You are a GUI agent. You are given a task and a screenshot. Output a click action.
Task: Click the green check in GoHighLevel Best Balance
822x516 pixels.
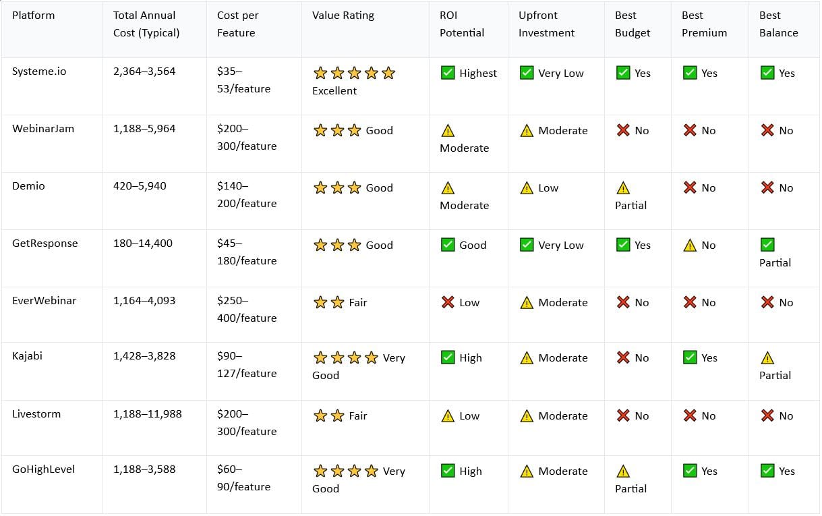tap(767, 471)
